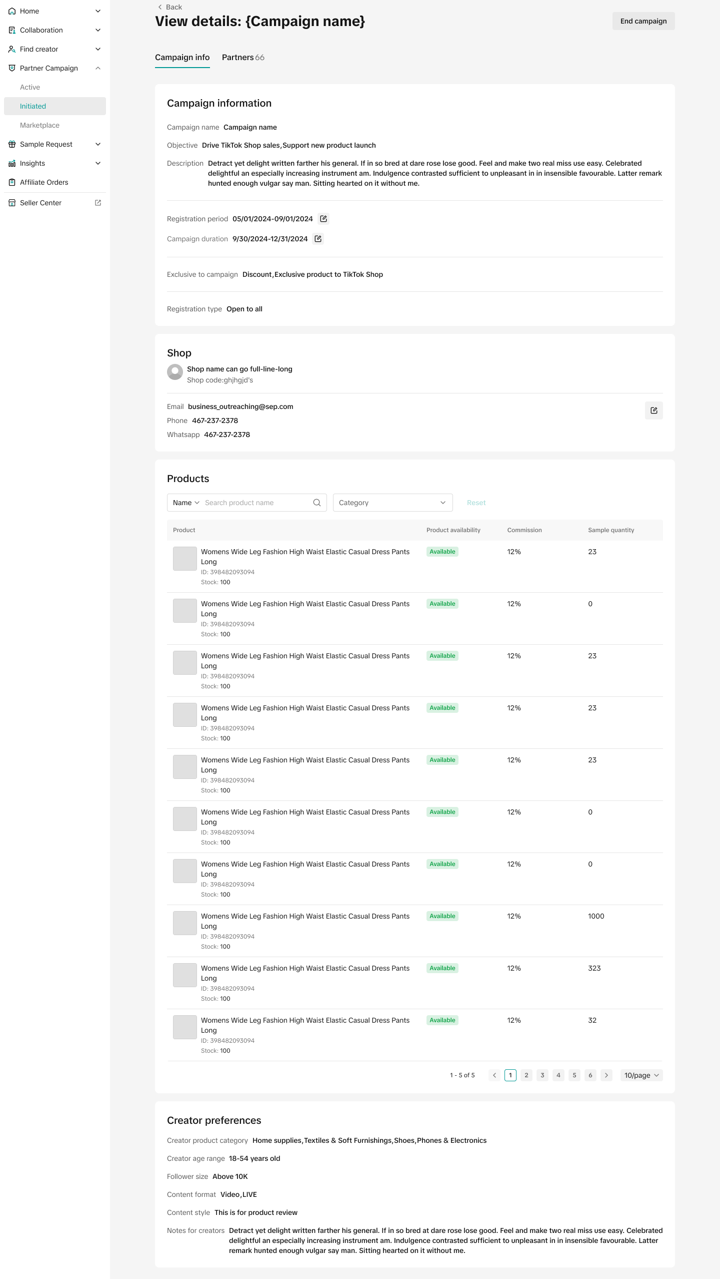Viewport: 720px width, 1279px height.
Task: Open Affiliate Orders from sidebar
Action: [x=44, y=182]
